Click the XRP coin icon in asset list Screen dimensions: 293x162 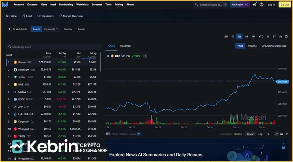(x=15, y=107)
